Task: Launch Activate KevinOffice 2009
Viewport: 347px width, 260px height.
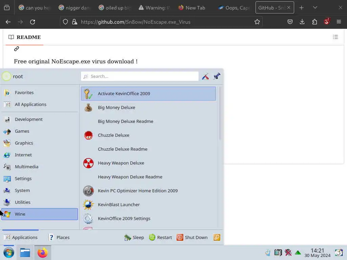Action: point(148,93)
